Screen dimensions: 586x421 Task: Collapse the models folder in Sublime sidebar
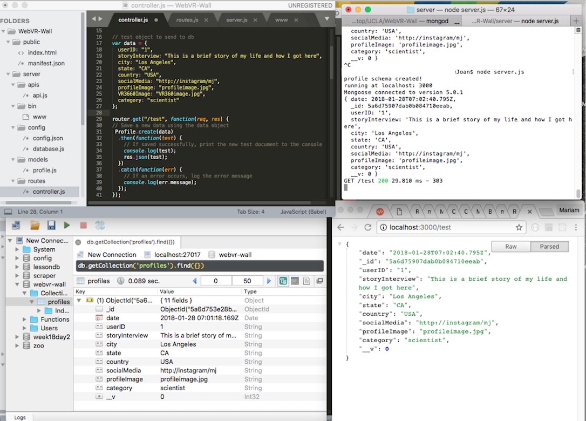coord(13,160)
